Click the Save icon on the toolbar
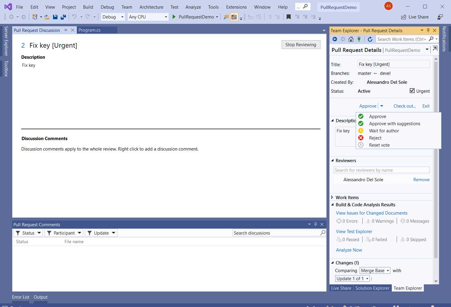The image size is (451, 307). coord(55,17)
